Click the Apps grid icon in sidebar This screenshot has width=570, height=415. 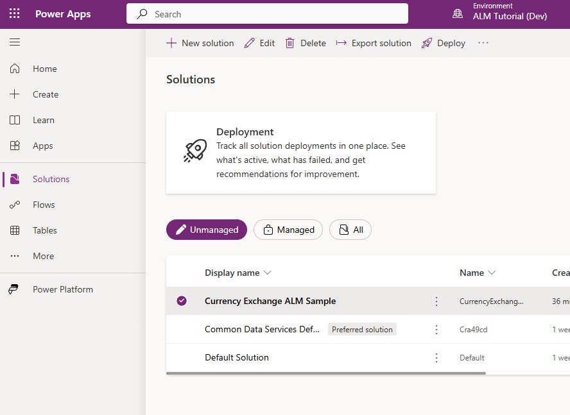[15, 146]
